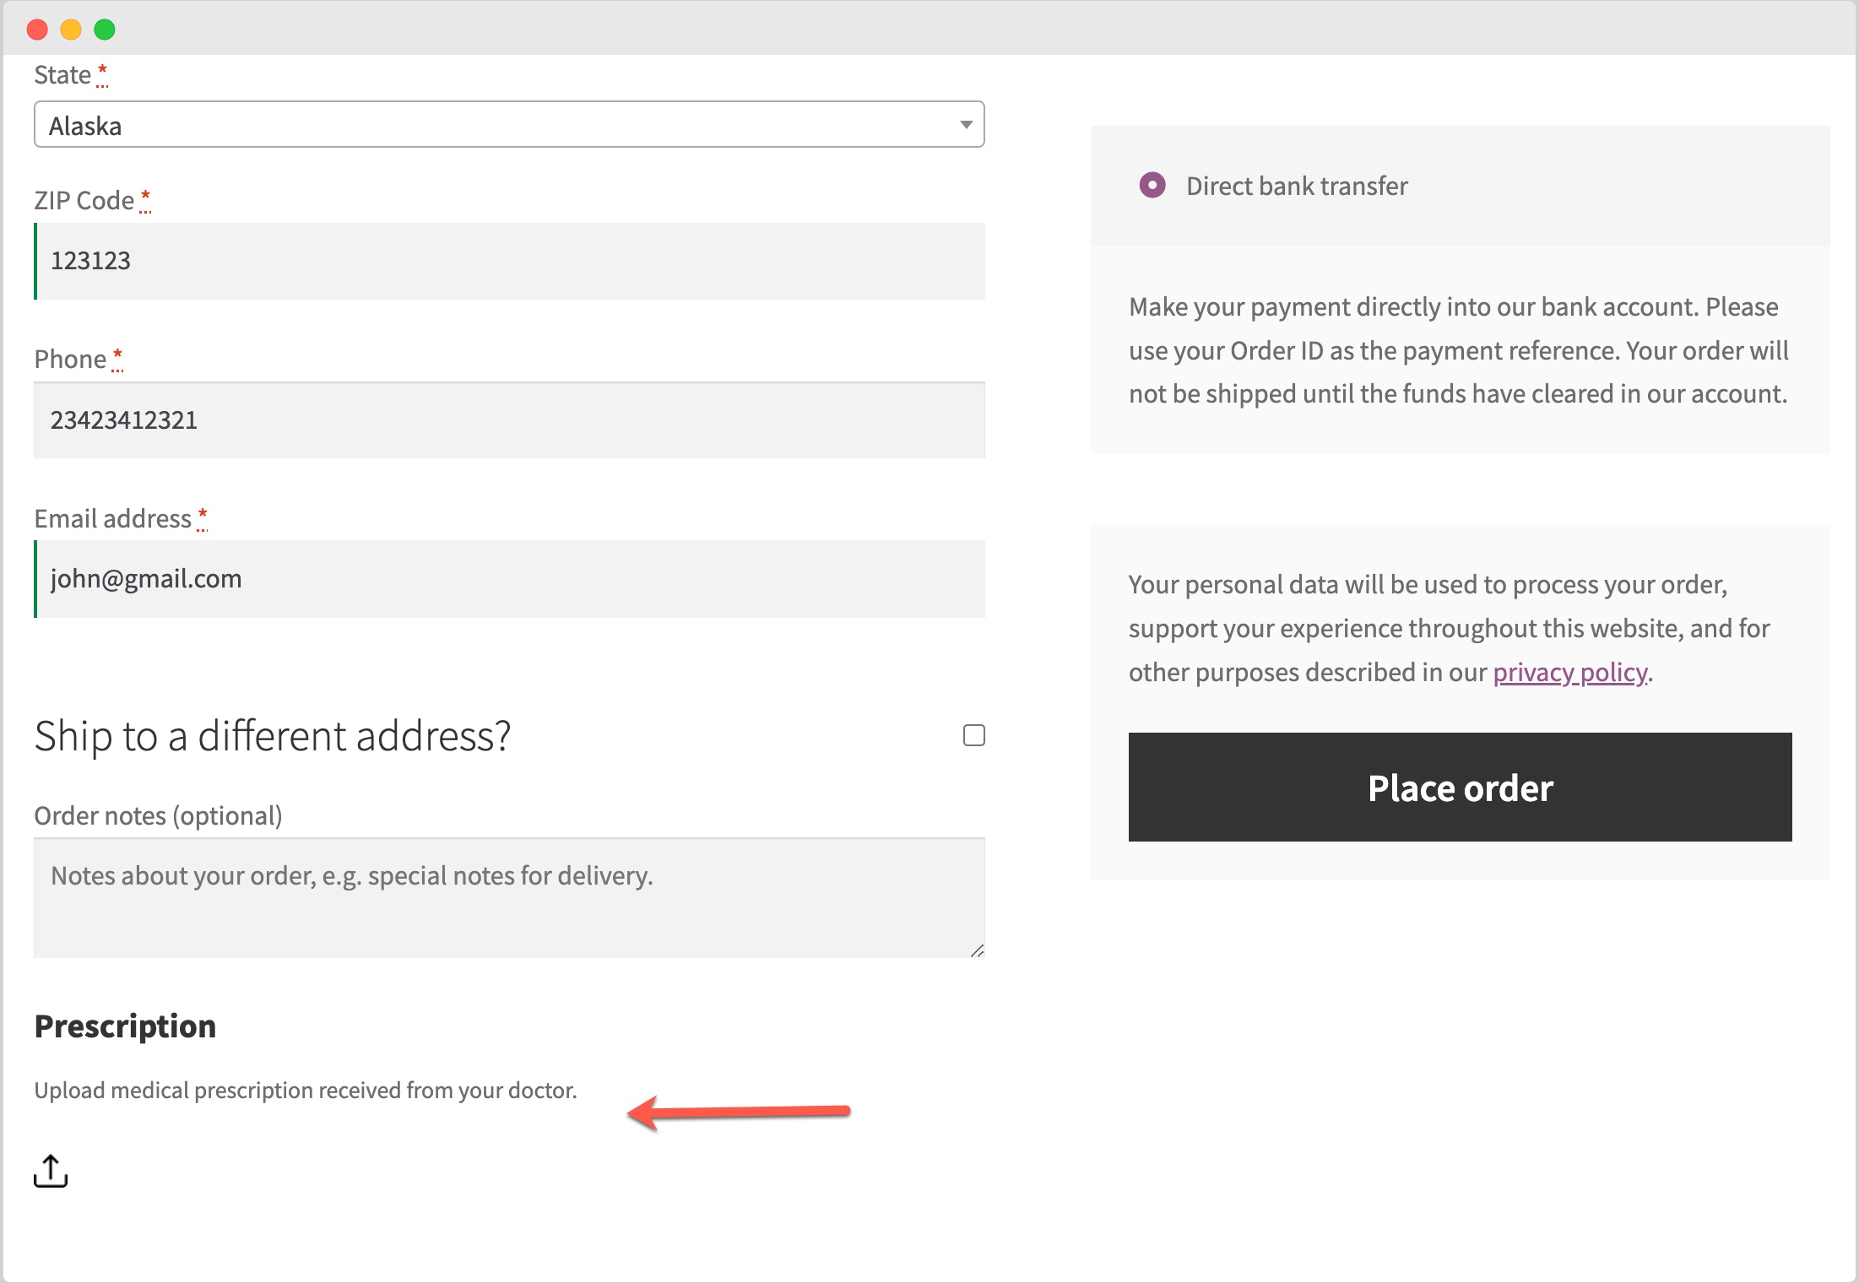The image size is (1859, 1283).
Task: Enable Ship to a different address checkbox
Action: tap(973, 735)
